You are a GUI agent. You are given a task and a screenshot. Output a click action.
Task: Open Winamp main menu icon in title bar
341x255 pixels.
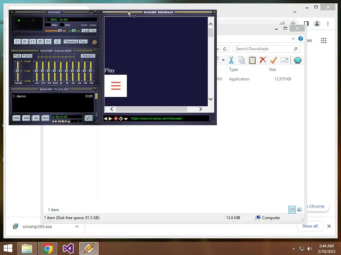click(x=12, y=12)
